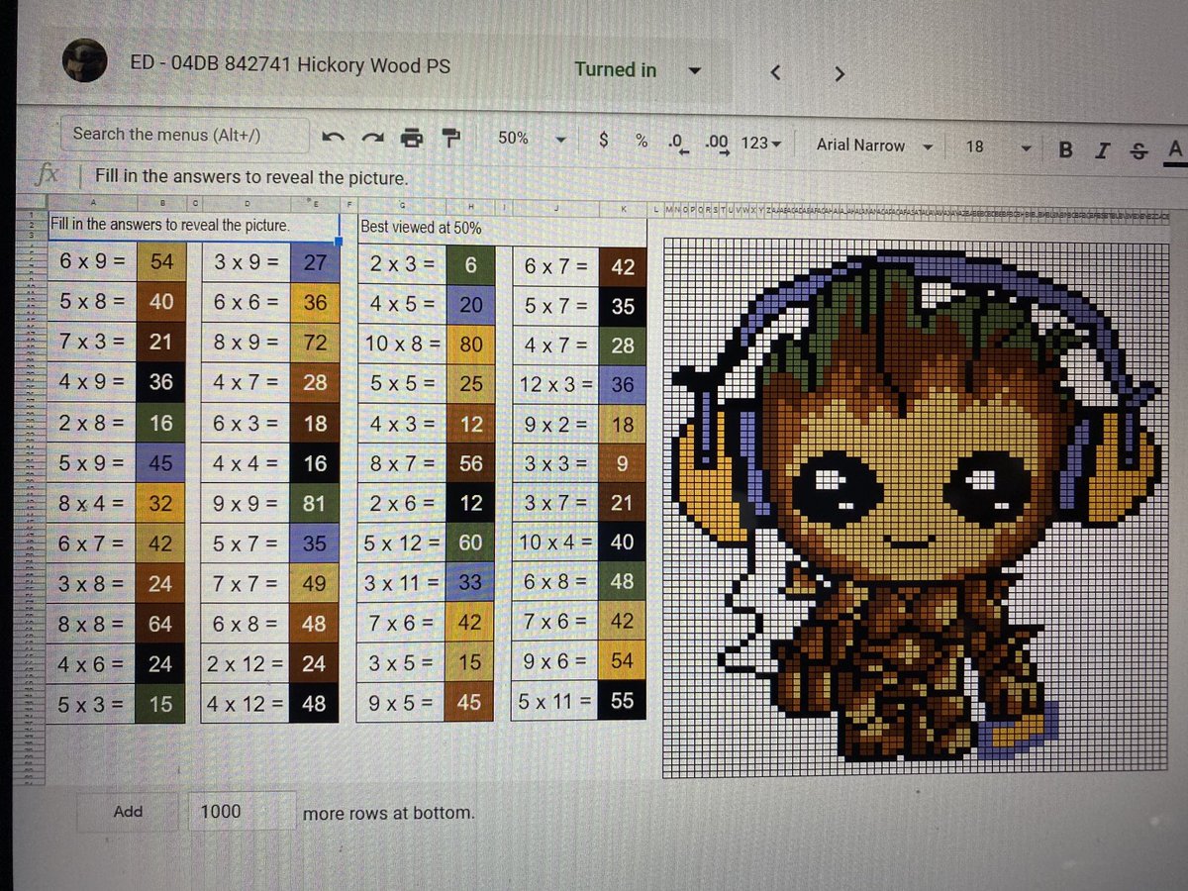Image resolution: width=1188 pixels, height=891 pixels.
Task: Select the '10 x 4 =' cell
Action: (555, 543)
